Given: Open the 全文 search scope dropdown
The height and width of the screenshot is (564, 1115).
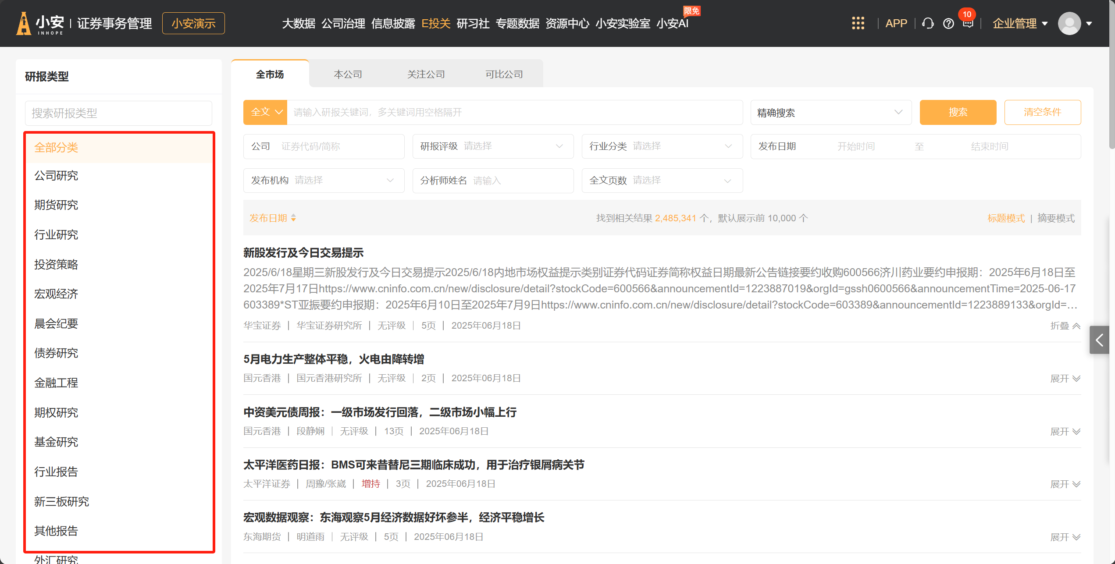Looking at the screenshot, I should (265, 112).
